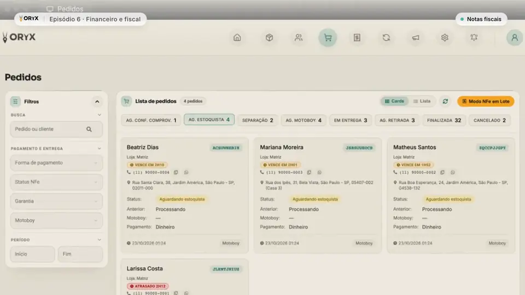Select the Ag. Conf. Comprov. tab
525x295 pixels.
coord(151,120)
